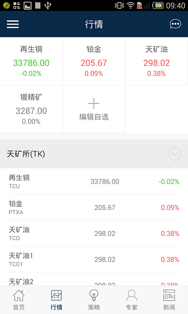Collapse the 天矿所(TK) section chevron

(x=175, y=154)
